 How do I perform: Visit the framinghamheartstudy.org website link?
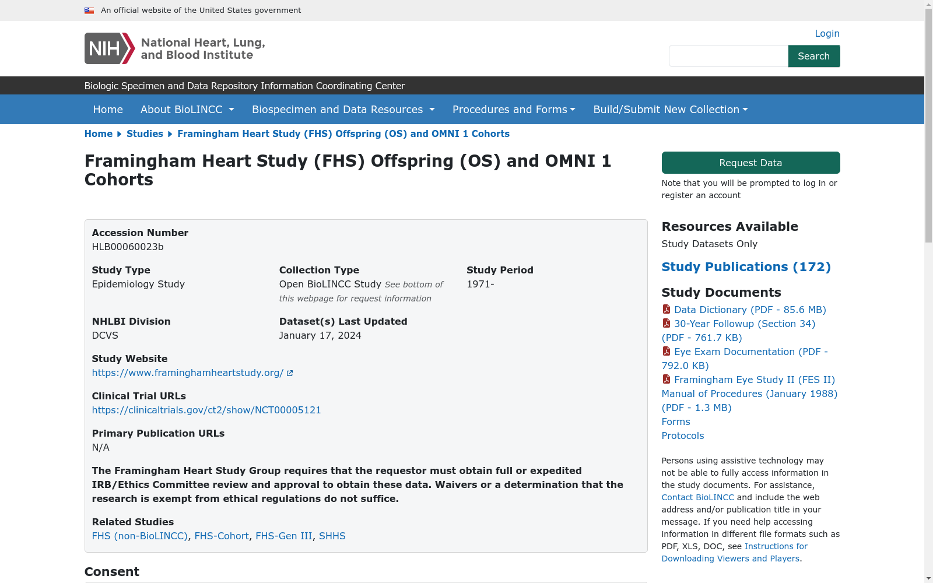point(188,373)
